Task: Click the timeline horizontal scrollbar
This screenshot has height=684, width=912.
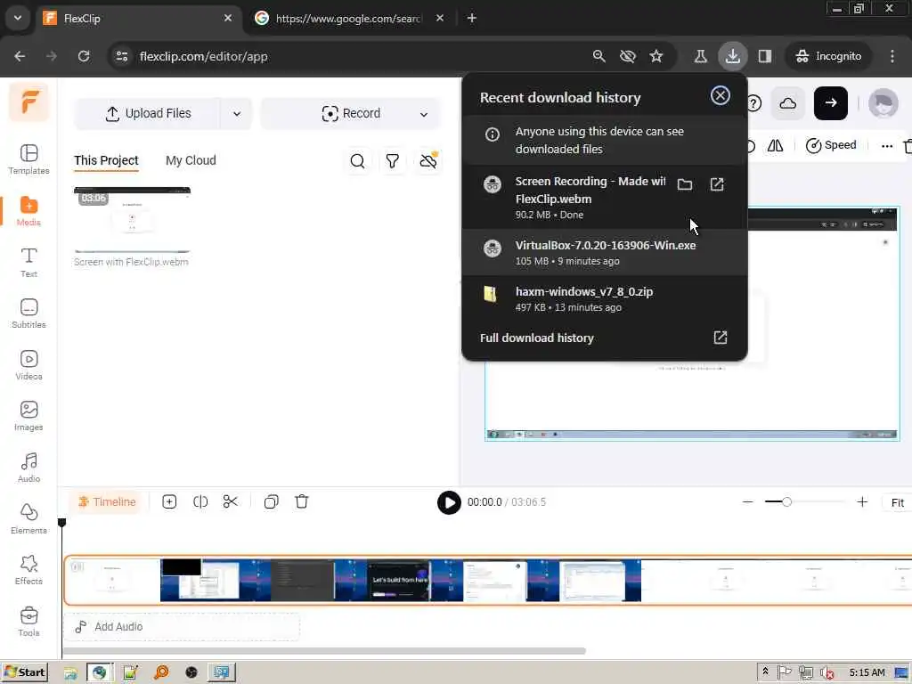Action: 324,651
